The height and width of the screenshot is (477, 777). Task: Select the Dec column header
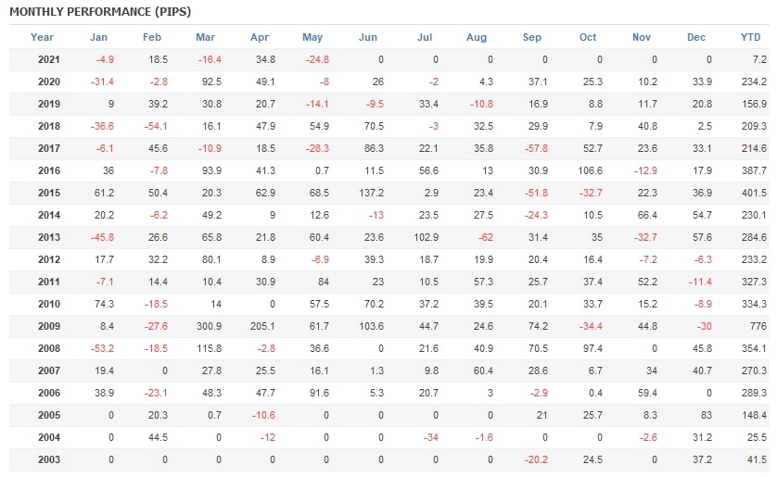point(696,38)
